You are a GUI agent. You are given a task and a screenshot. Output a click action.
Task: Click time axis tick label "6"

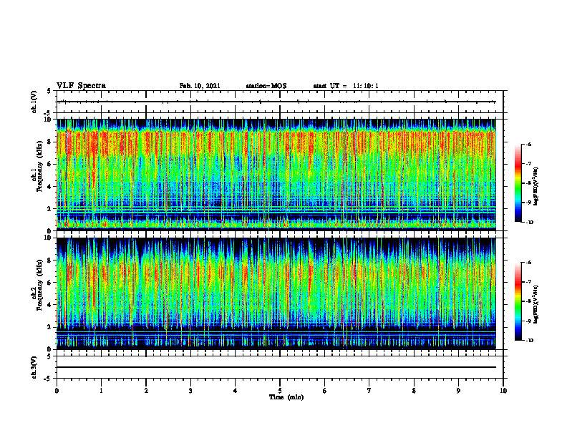tap(325, 391)
